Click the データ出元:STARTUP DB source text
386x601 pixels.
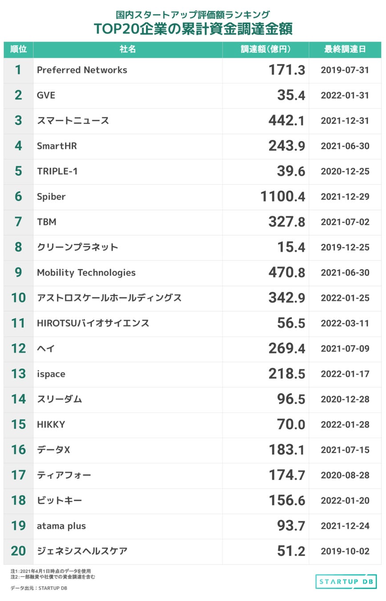pos(39,588)
